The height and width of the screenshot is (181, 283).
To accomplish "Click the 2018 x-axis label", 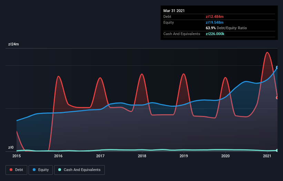I will pos(142,156).
